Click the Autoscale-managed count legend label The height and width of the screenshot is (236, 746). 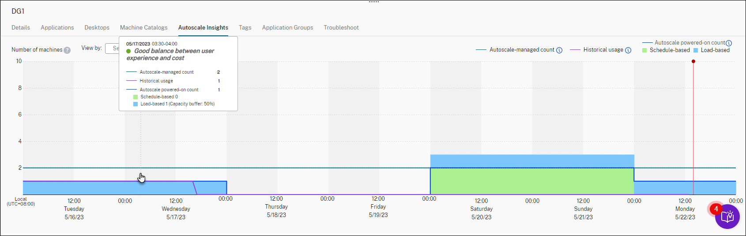(522, 50)
